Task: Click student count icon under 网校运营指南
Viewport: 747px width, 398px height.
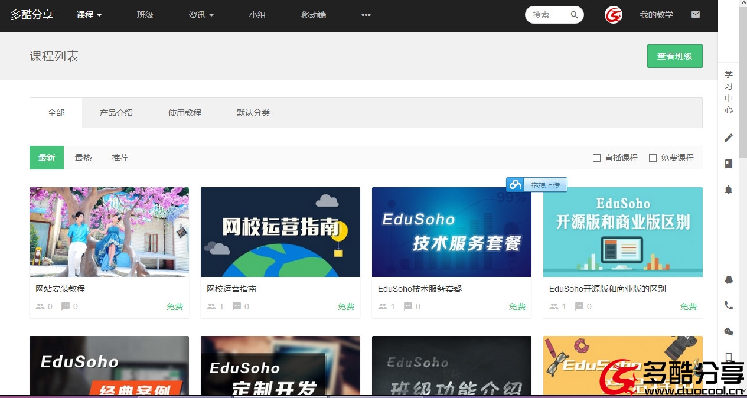Action: coord(211,306)
